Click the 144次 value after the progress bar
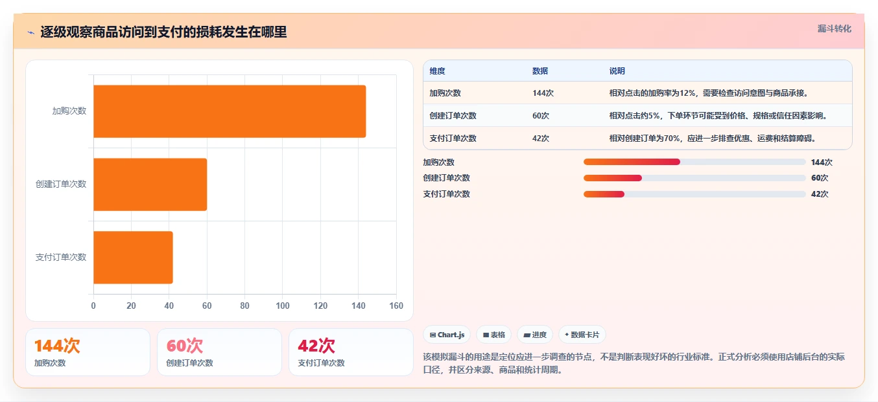The height and width of the screenshot is (402, 878). (822, 162)
